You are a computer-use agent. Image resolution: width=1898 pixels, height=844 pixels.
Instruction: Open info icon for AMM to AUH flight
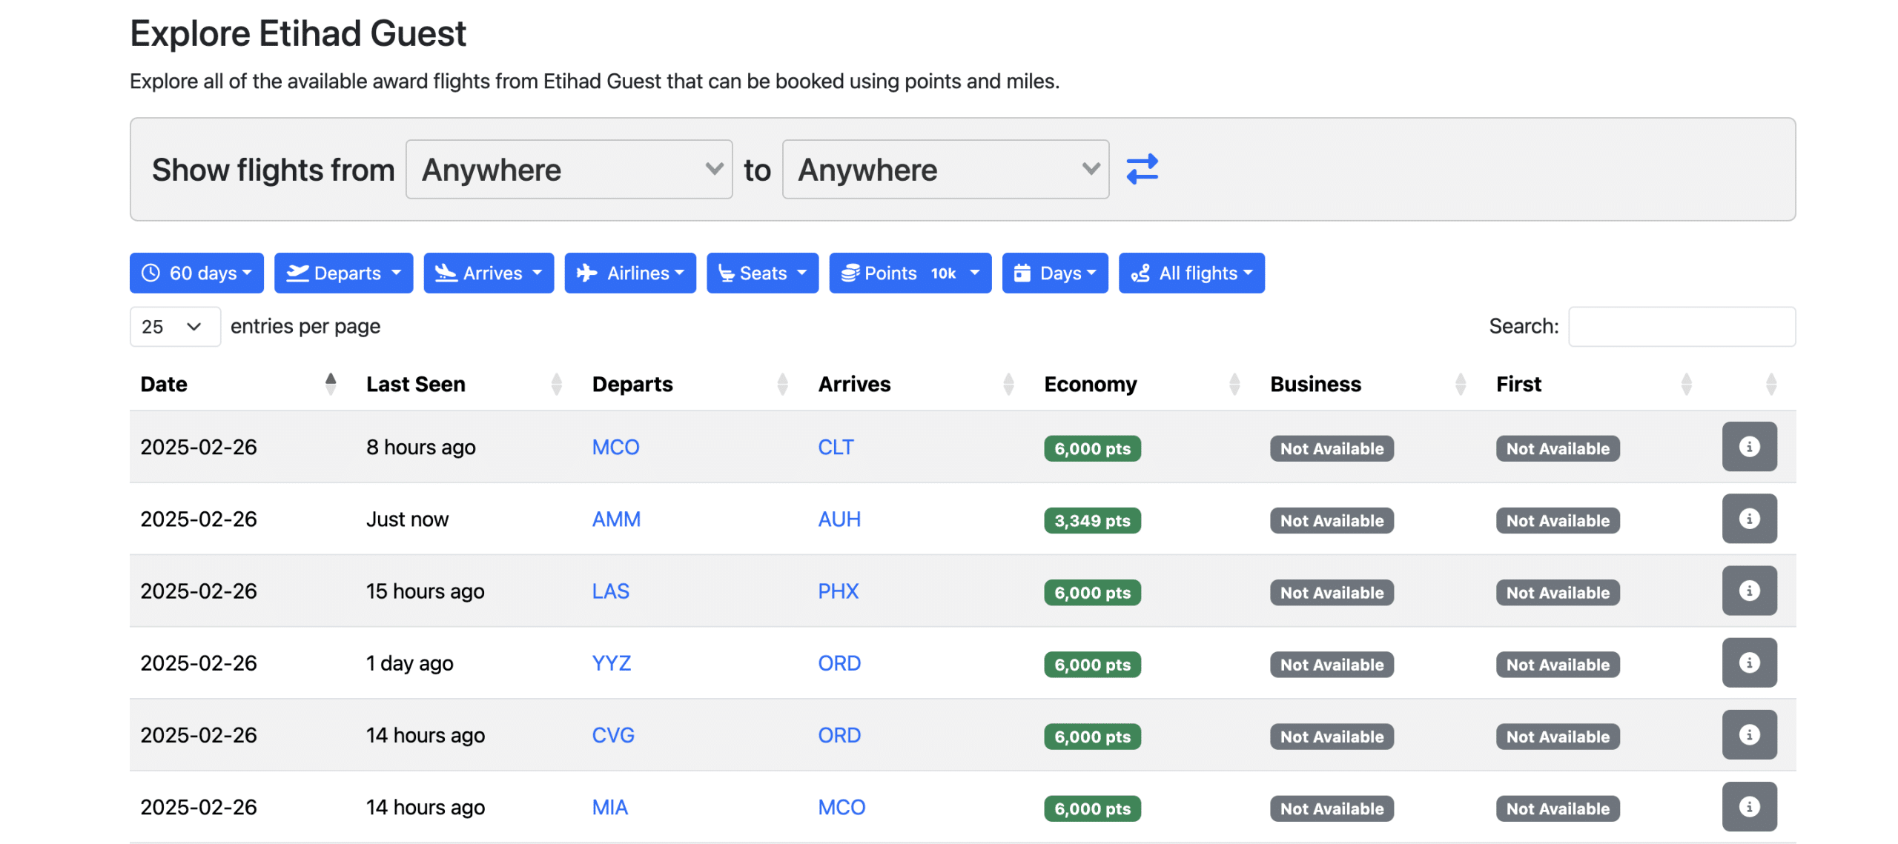pos(1748,519)
